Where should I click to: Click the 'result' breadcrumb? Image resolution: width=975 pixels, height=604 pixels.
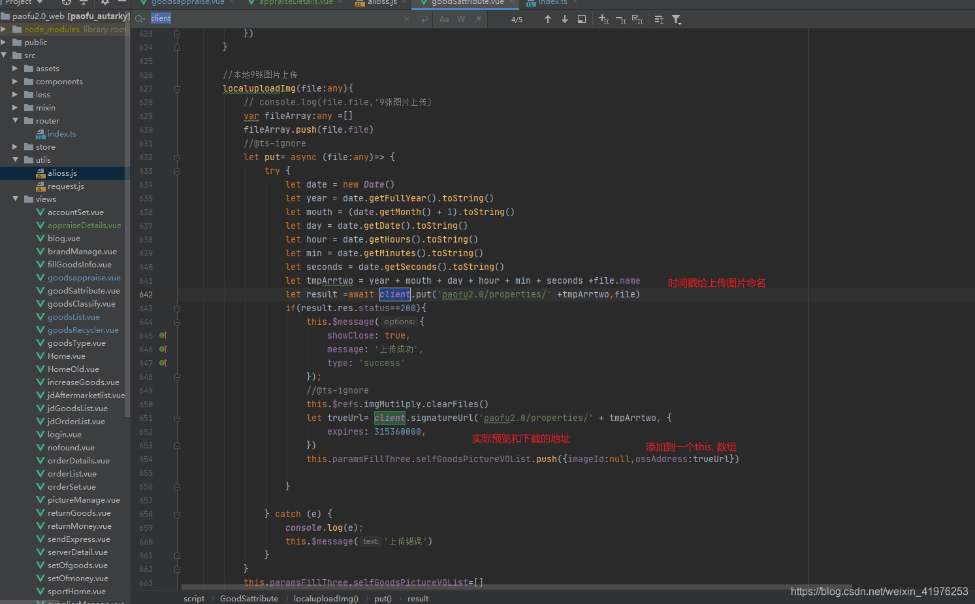click(x=418, y=598)
